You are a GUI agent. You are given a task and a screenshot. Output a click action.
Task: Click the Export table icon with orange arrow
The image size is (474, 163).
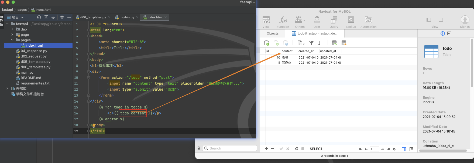click(x=344, y=43)
